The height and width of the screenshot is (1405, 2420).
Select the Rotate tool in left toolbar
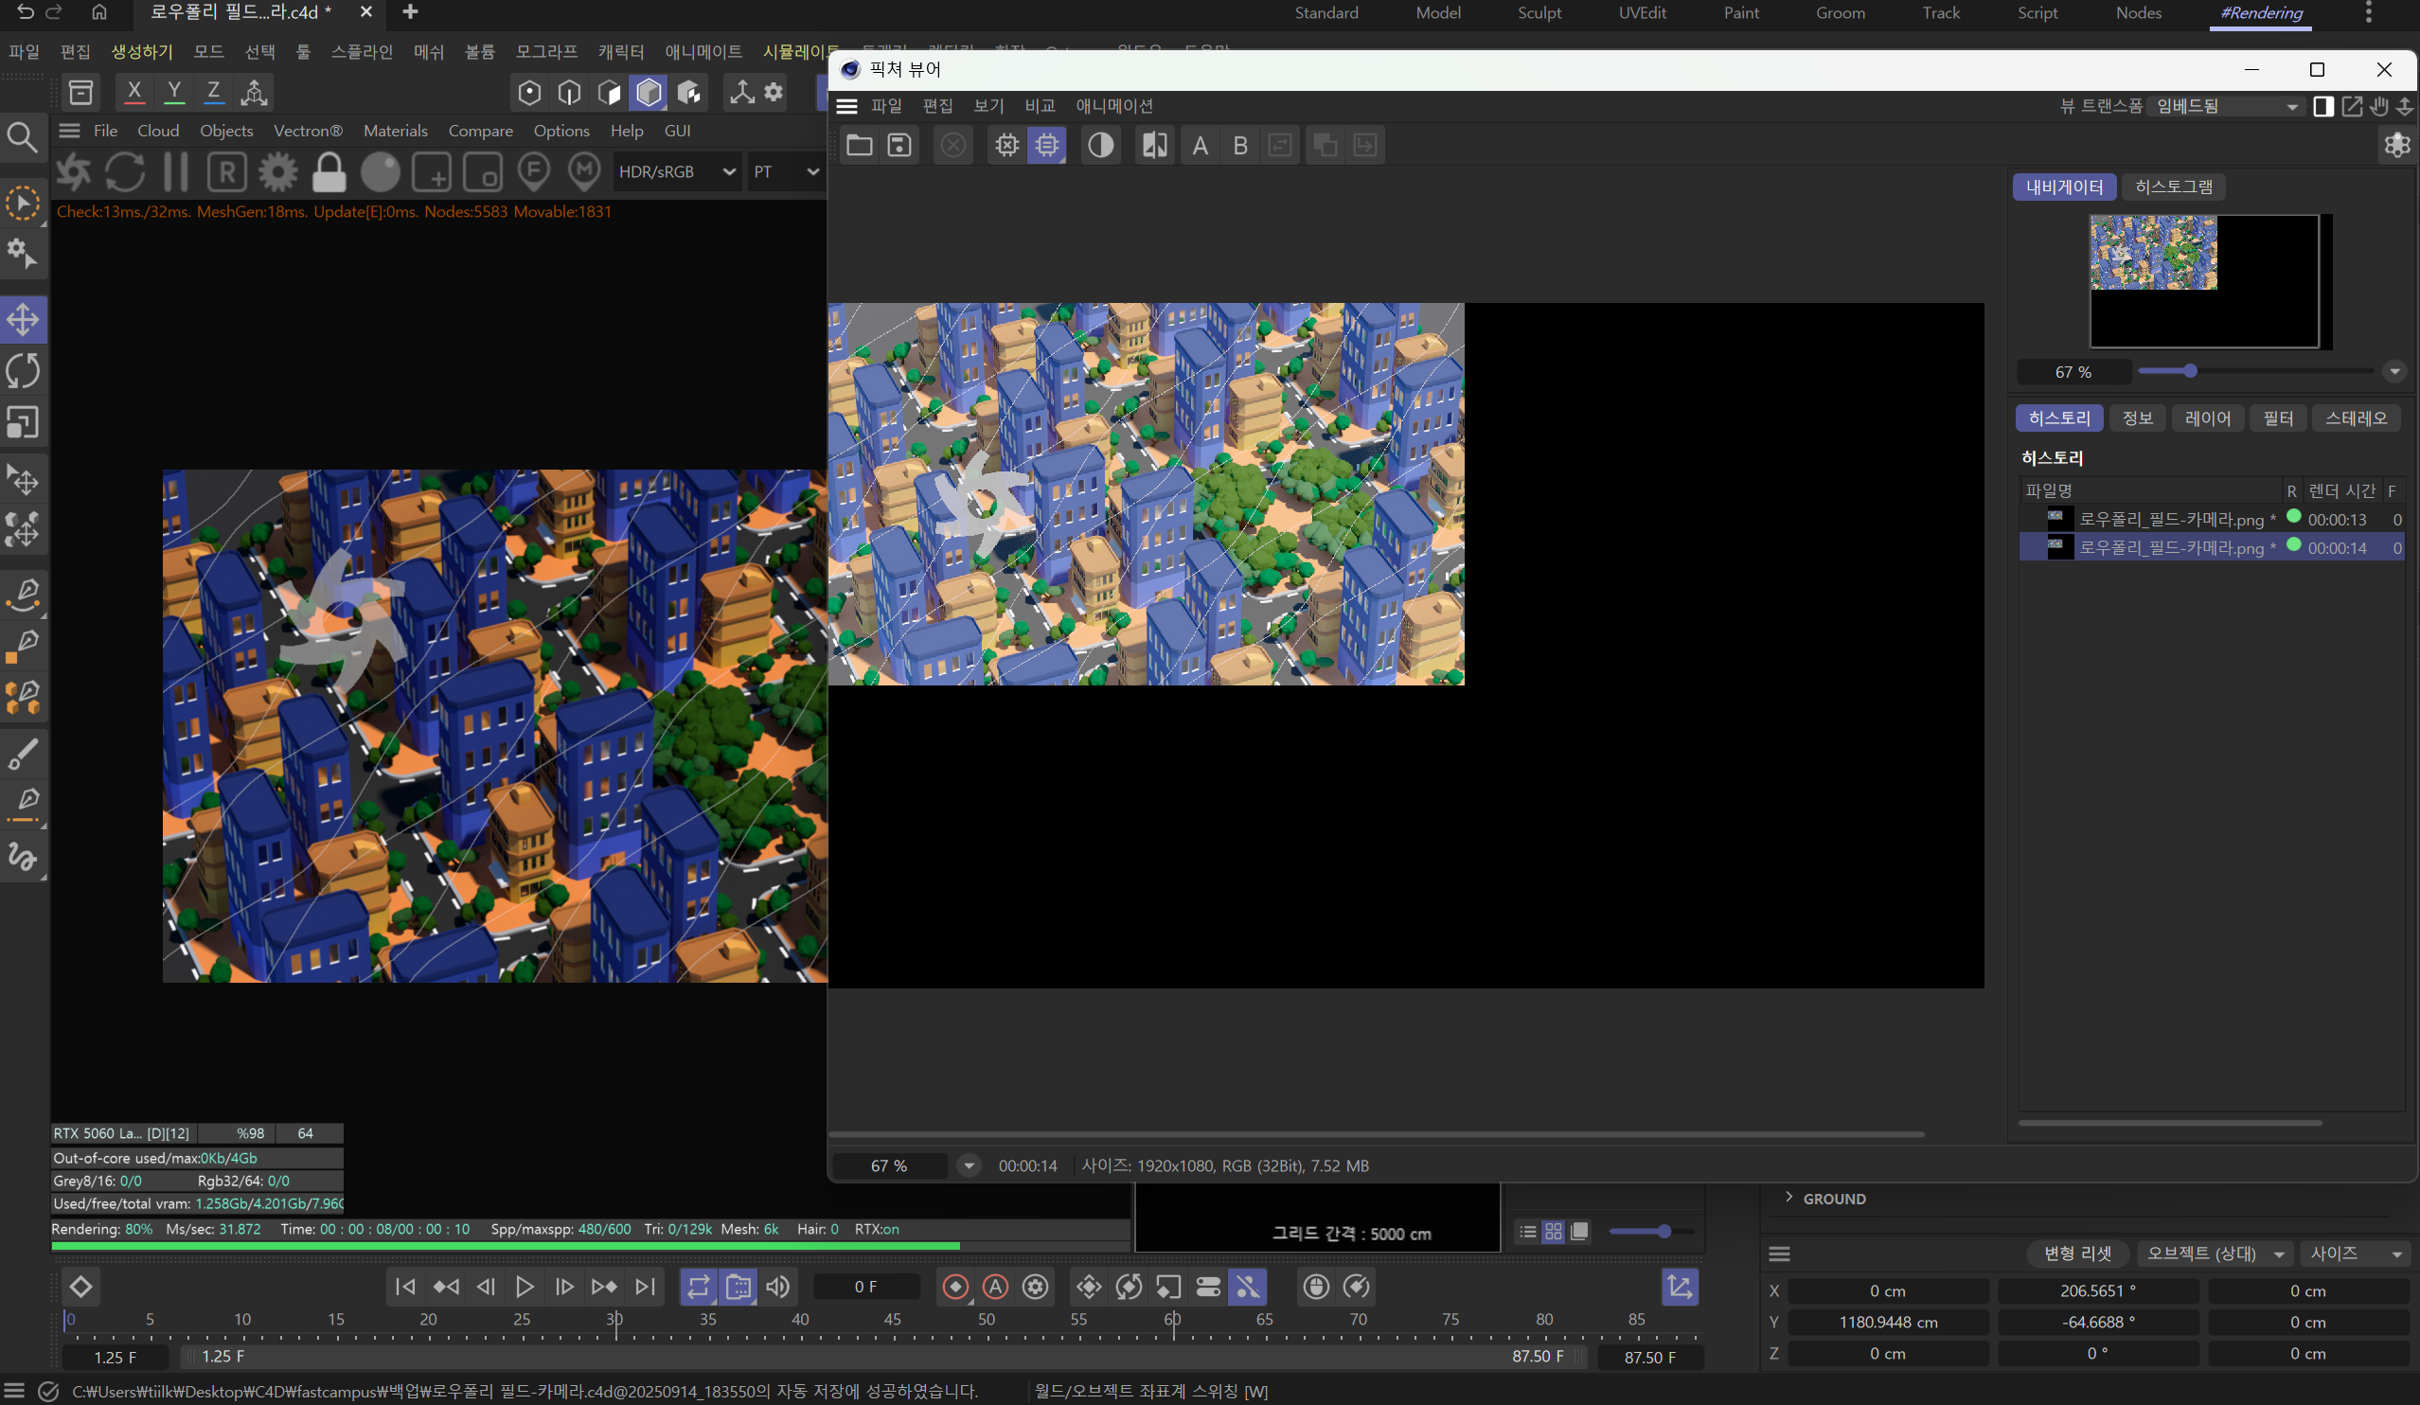23,371
